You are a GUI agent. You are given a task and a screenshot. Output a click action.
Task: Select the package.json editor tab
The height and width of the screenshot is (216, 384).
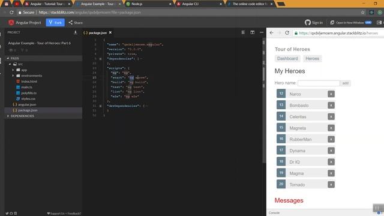click(97, 32)
